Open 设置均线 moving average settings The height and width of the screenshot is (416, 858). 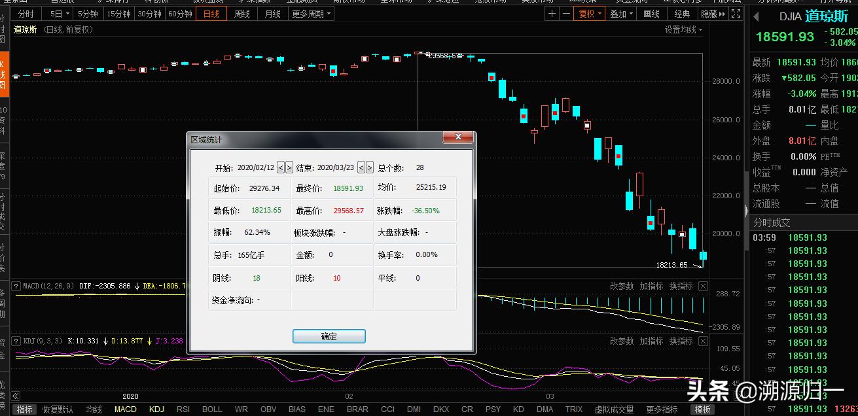(683, 29)
